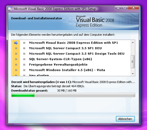Click pending icon in yellow column beside SQL Server-System-CLR-Typen
This screenshot has height=130, width=147.
click(x=16, y=59)
